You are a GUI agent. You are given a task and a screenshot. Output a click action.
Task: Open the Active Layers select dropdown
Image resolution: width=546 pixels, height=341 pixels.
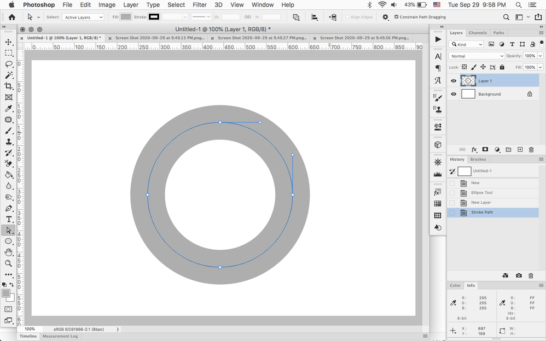pyautogui.click(x=83, y=17)
